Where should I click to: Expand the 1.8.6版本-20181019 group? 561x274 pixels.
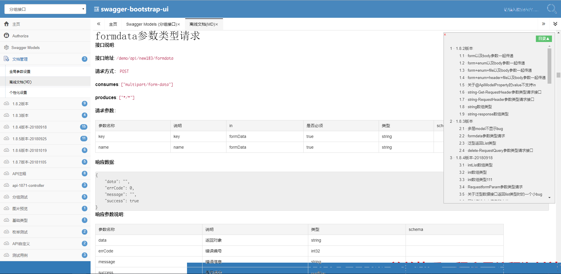[45, 150]
